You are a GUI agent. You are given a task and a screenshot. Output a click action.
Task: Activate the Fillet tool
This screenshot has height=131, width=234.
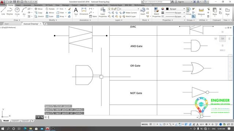point(60,13)
